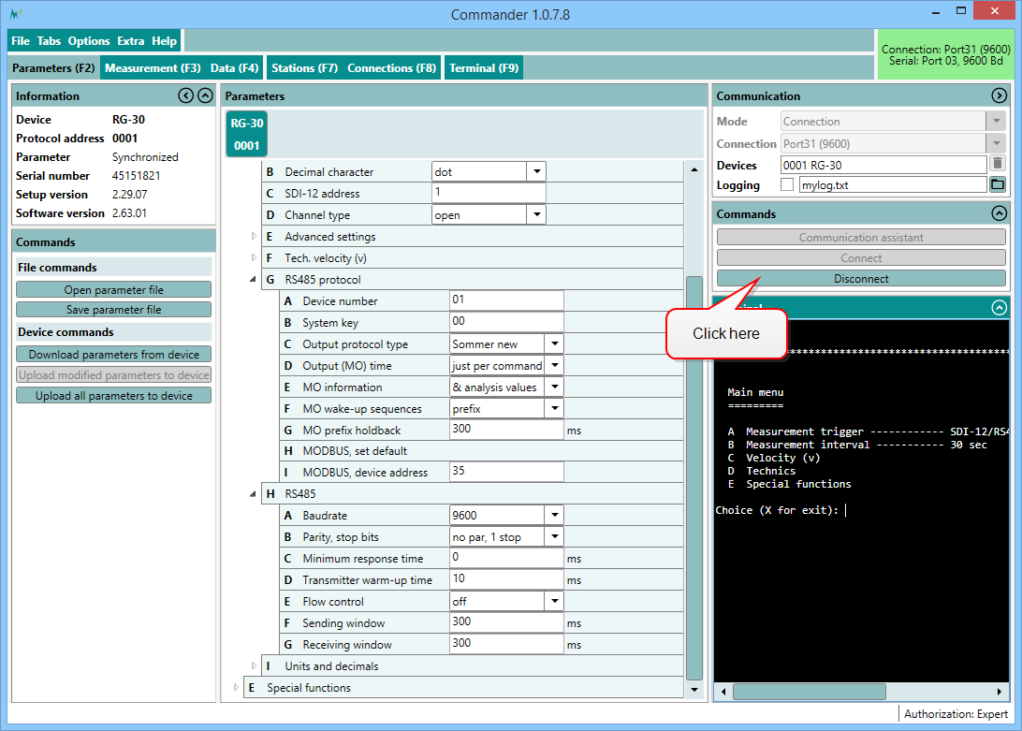Screen dimensions: 1022x731
Task: Click Transmitter warm-up time field
Action: pyautogui.click(x=506, y=579)
